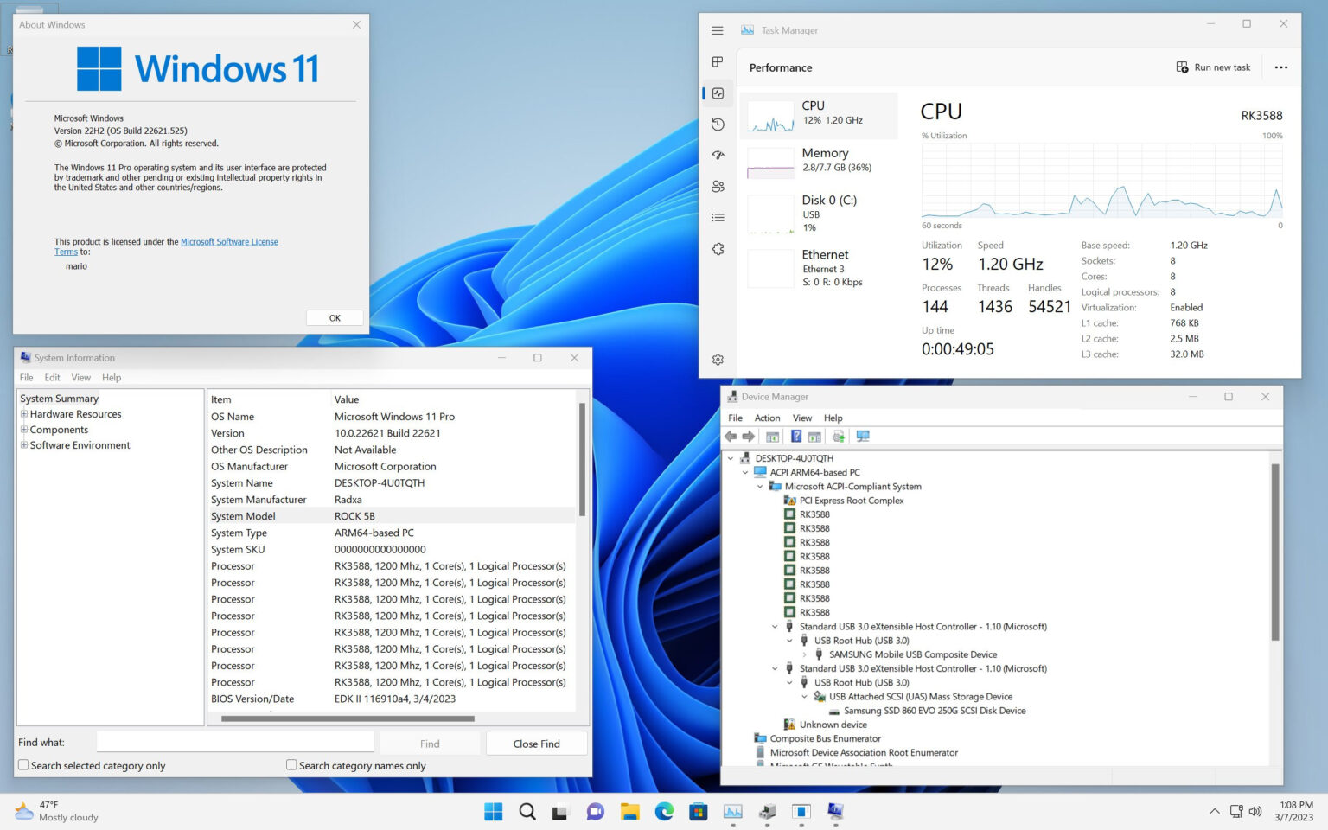Check Search category names only
This screenshot has width=1328, height=830.
coord(291,765)
